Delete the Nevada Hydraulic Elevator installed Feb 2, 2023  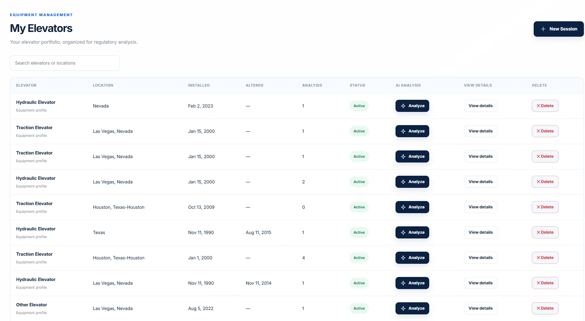[545, 106]
